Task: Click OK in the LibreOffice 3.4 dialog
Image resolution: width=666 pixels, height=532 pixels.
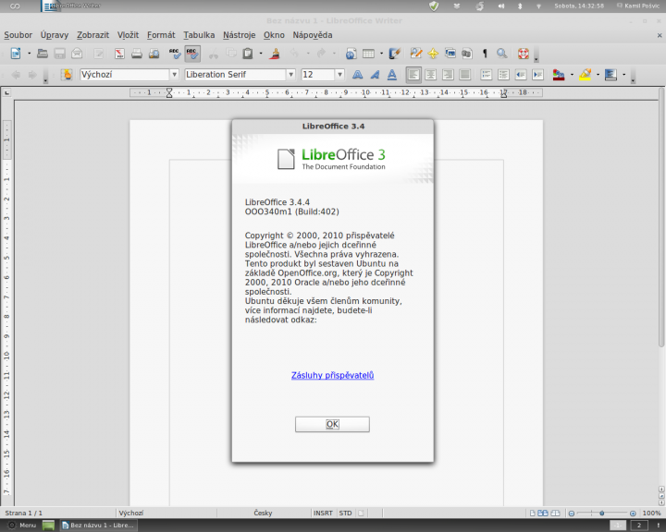Action: 332,424
